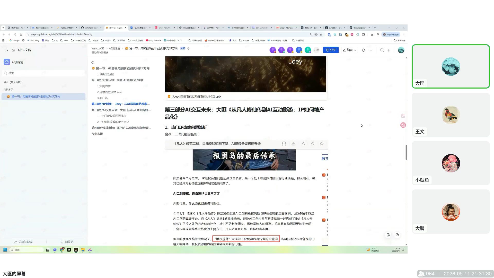The image size is (494, 278).
Task: Click the help question mark icon
Action: coord(397,235)
